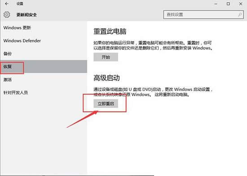
Task: Click 立即重启 button
Action: click(106, 103)
